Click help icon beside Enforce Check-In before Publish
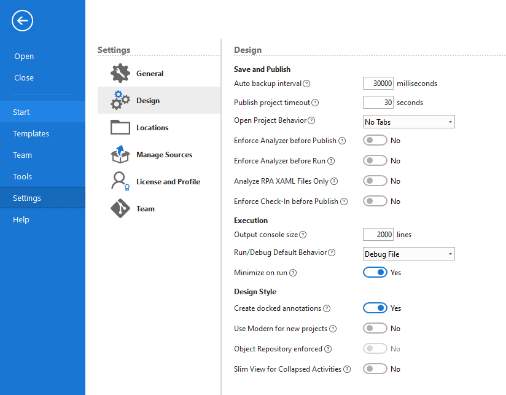This screenshot has width=506, height=395. tap(344, 201)
